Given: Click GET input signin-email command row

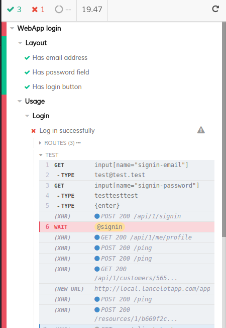Looking at the screenshot, I should pyautogui.click(x=127, y=165).
